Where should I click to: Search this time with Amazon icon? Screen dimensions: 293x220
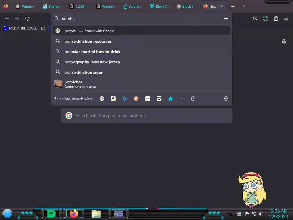coord(113,99)
